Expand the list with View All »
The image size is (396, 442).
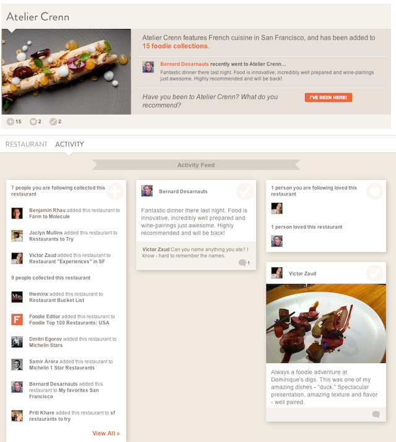coord(106,433)
